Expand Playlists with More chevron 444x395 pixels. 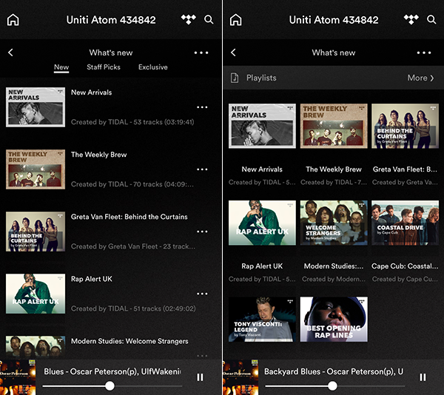point(420,78)
